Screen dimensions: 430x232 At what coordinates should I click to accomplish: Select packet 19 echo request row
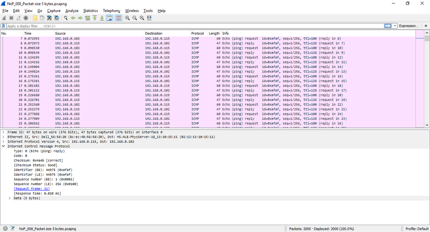[x=208, y=95]
